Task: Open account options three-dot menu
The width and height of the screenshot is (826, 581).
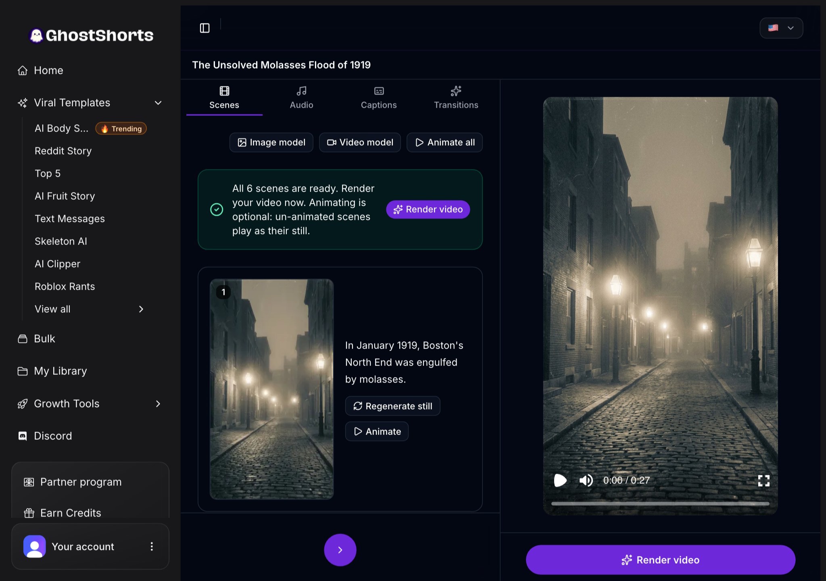Action: tap(152, 546)
